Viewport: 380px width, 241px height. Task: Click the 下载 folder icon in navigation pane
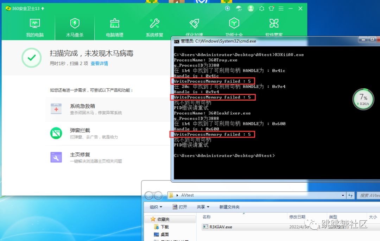(x=156, y=227)
